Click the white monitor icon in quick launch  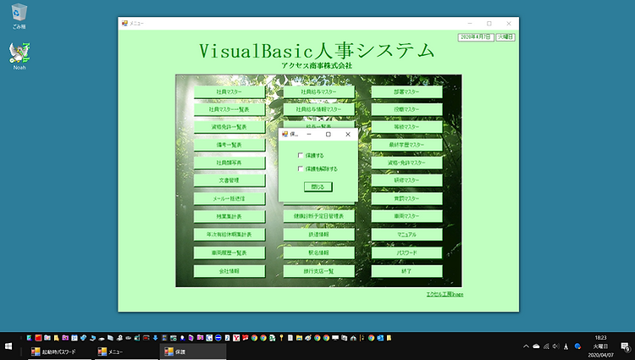(x=335, y=338)
